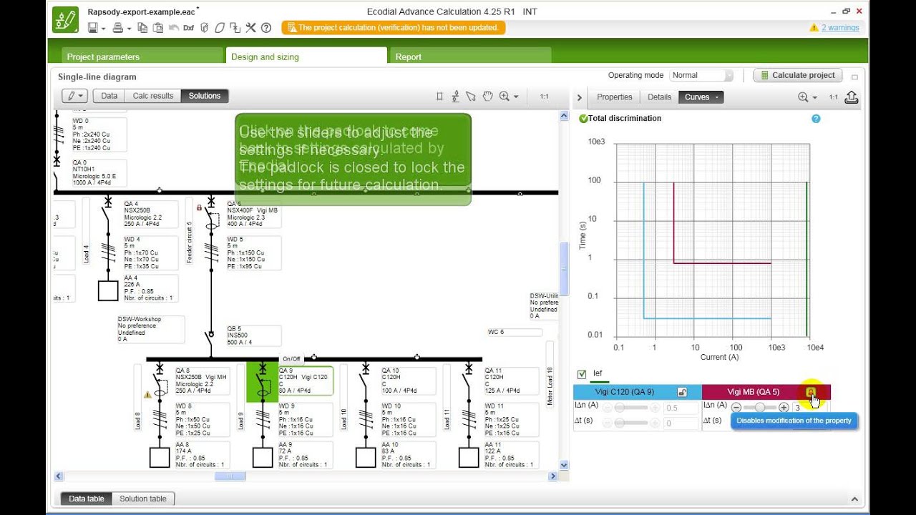Click the Vigi MB IΔn slider handle
The width and height of the screenshot is (916, 515).
pyautogui.click(x=760, y=408)
